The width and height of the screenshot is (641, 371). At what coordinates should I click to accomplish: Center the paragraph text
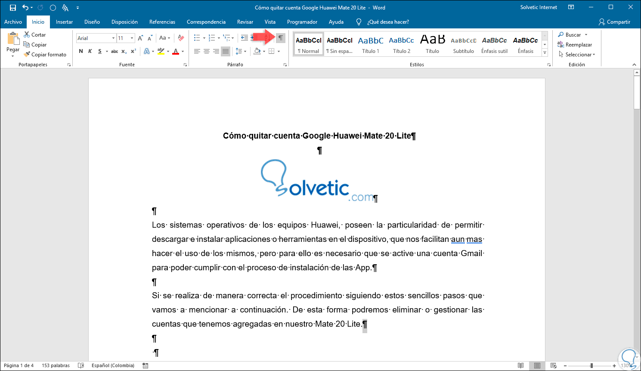coord(207,52)
